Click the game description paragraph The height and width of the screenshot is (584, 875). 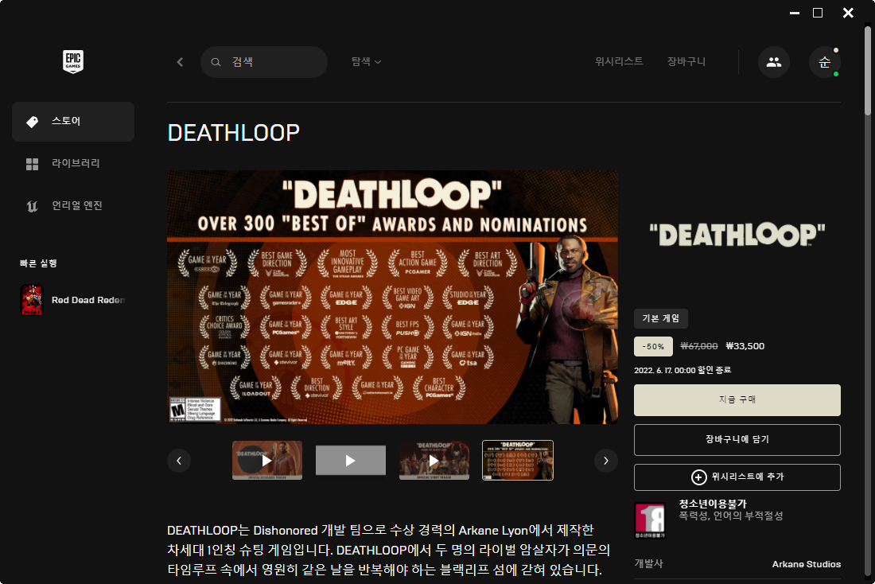tap(388, 550)
